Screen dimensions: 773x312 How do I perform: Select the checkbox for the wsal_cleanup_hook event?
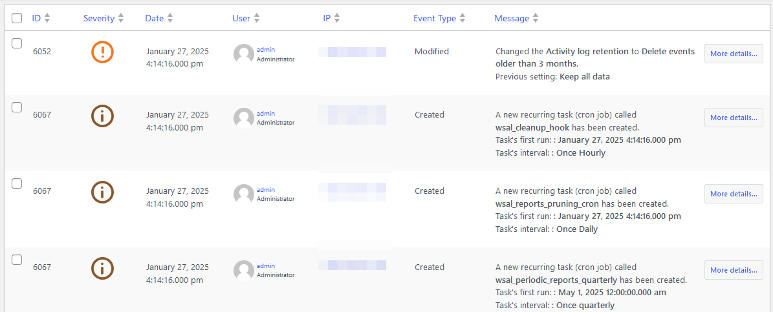click(x=17, y=107)
